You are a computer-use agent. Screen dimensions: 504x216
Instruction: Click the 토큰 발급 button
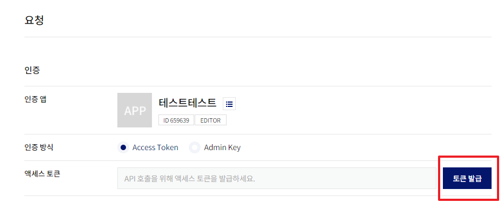click(467, 178)
